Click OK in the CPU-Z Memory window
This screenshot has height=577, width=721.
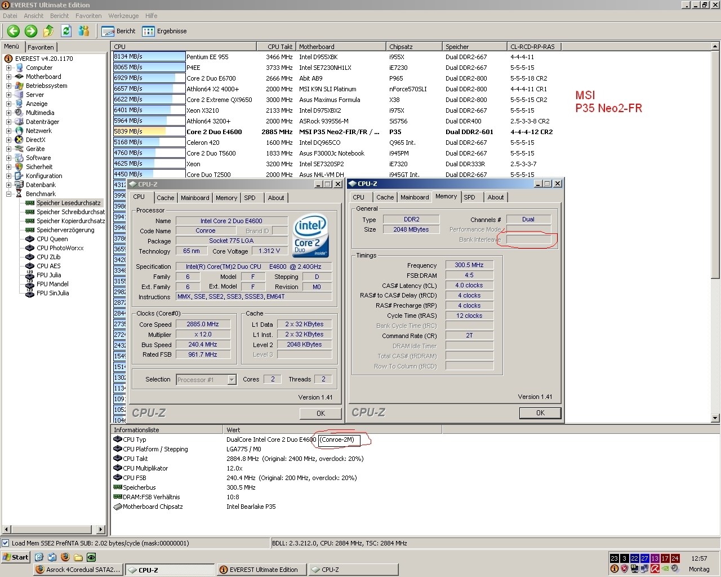540,412
